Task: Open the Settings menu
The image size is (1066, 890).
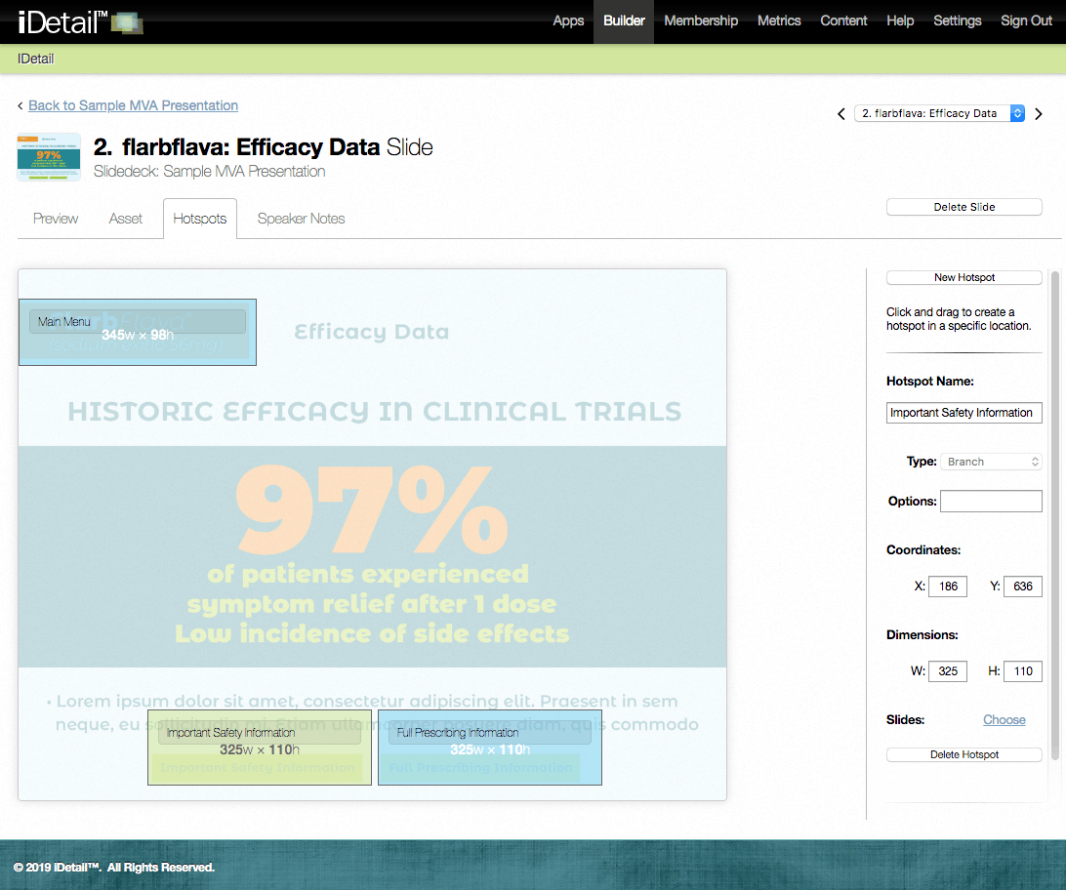Action: [958, 21]
